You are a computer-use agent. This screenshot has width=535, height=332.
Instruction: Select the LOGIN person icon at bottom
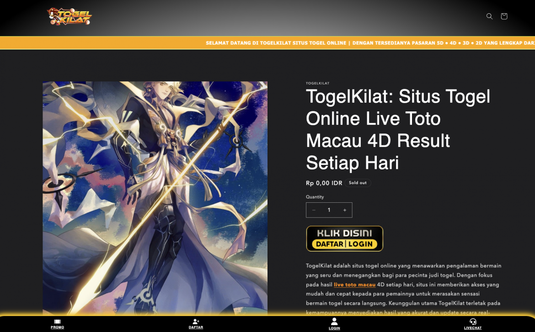point(334,321)
